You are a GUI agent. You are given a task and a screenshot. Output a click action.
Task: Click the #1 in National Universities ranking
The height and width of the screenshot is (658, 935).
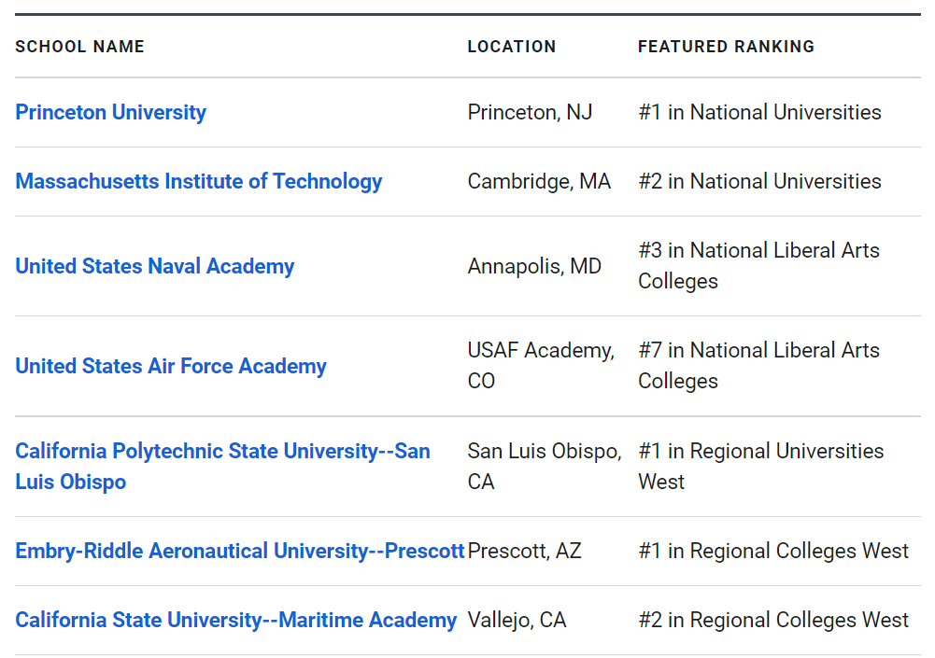click(759, 112)
